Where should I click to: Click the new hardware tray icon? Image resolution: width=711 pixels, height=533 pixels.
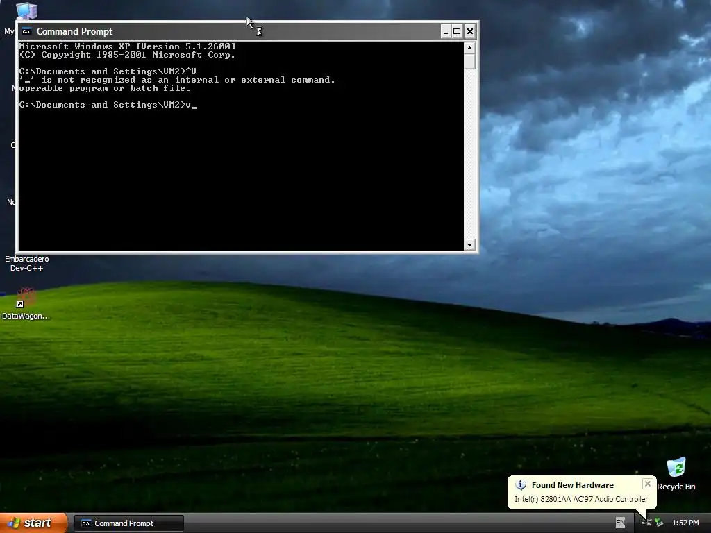(646, 523)
